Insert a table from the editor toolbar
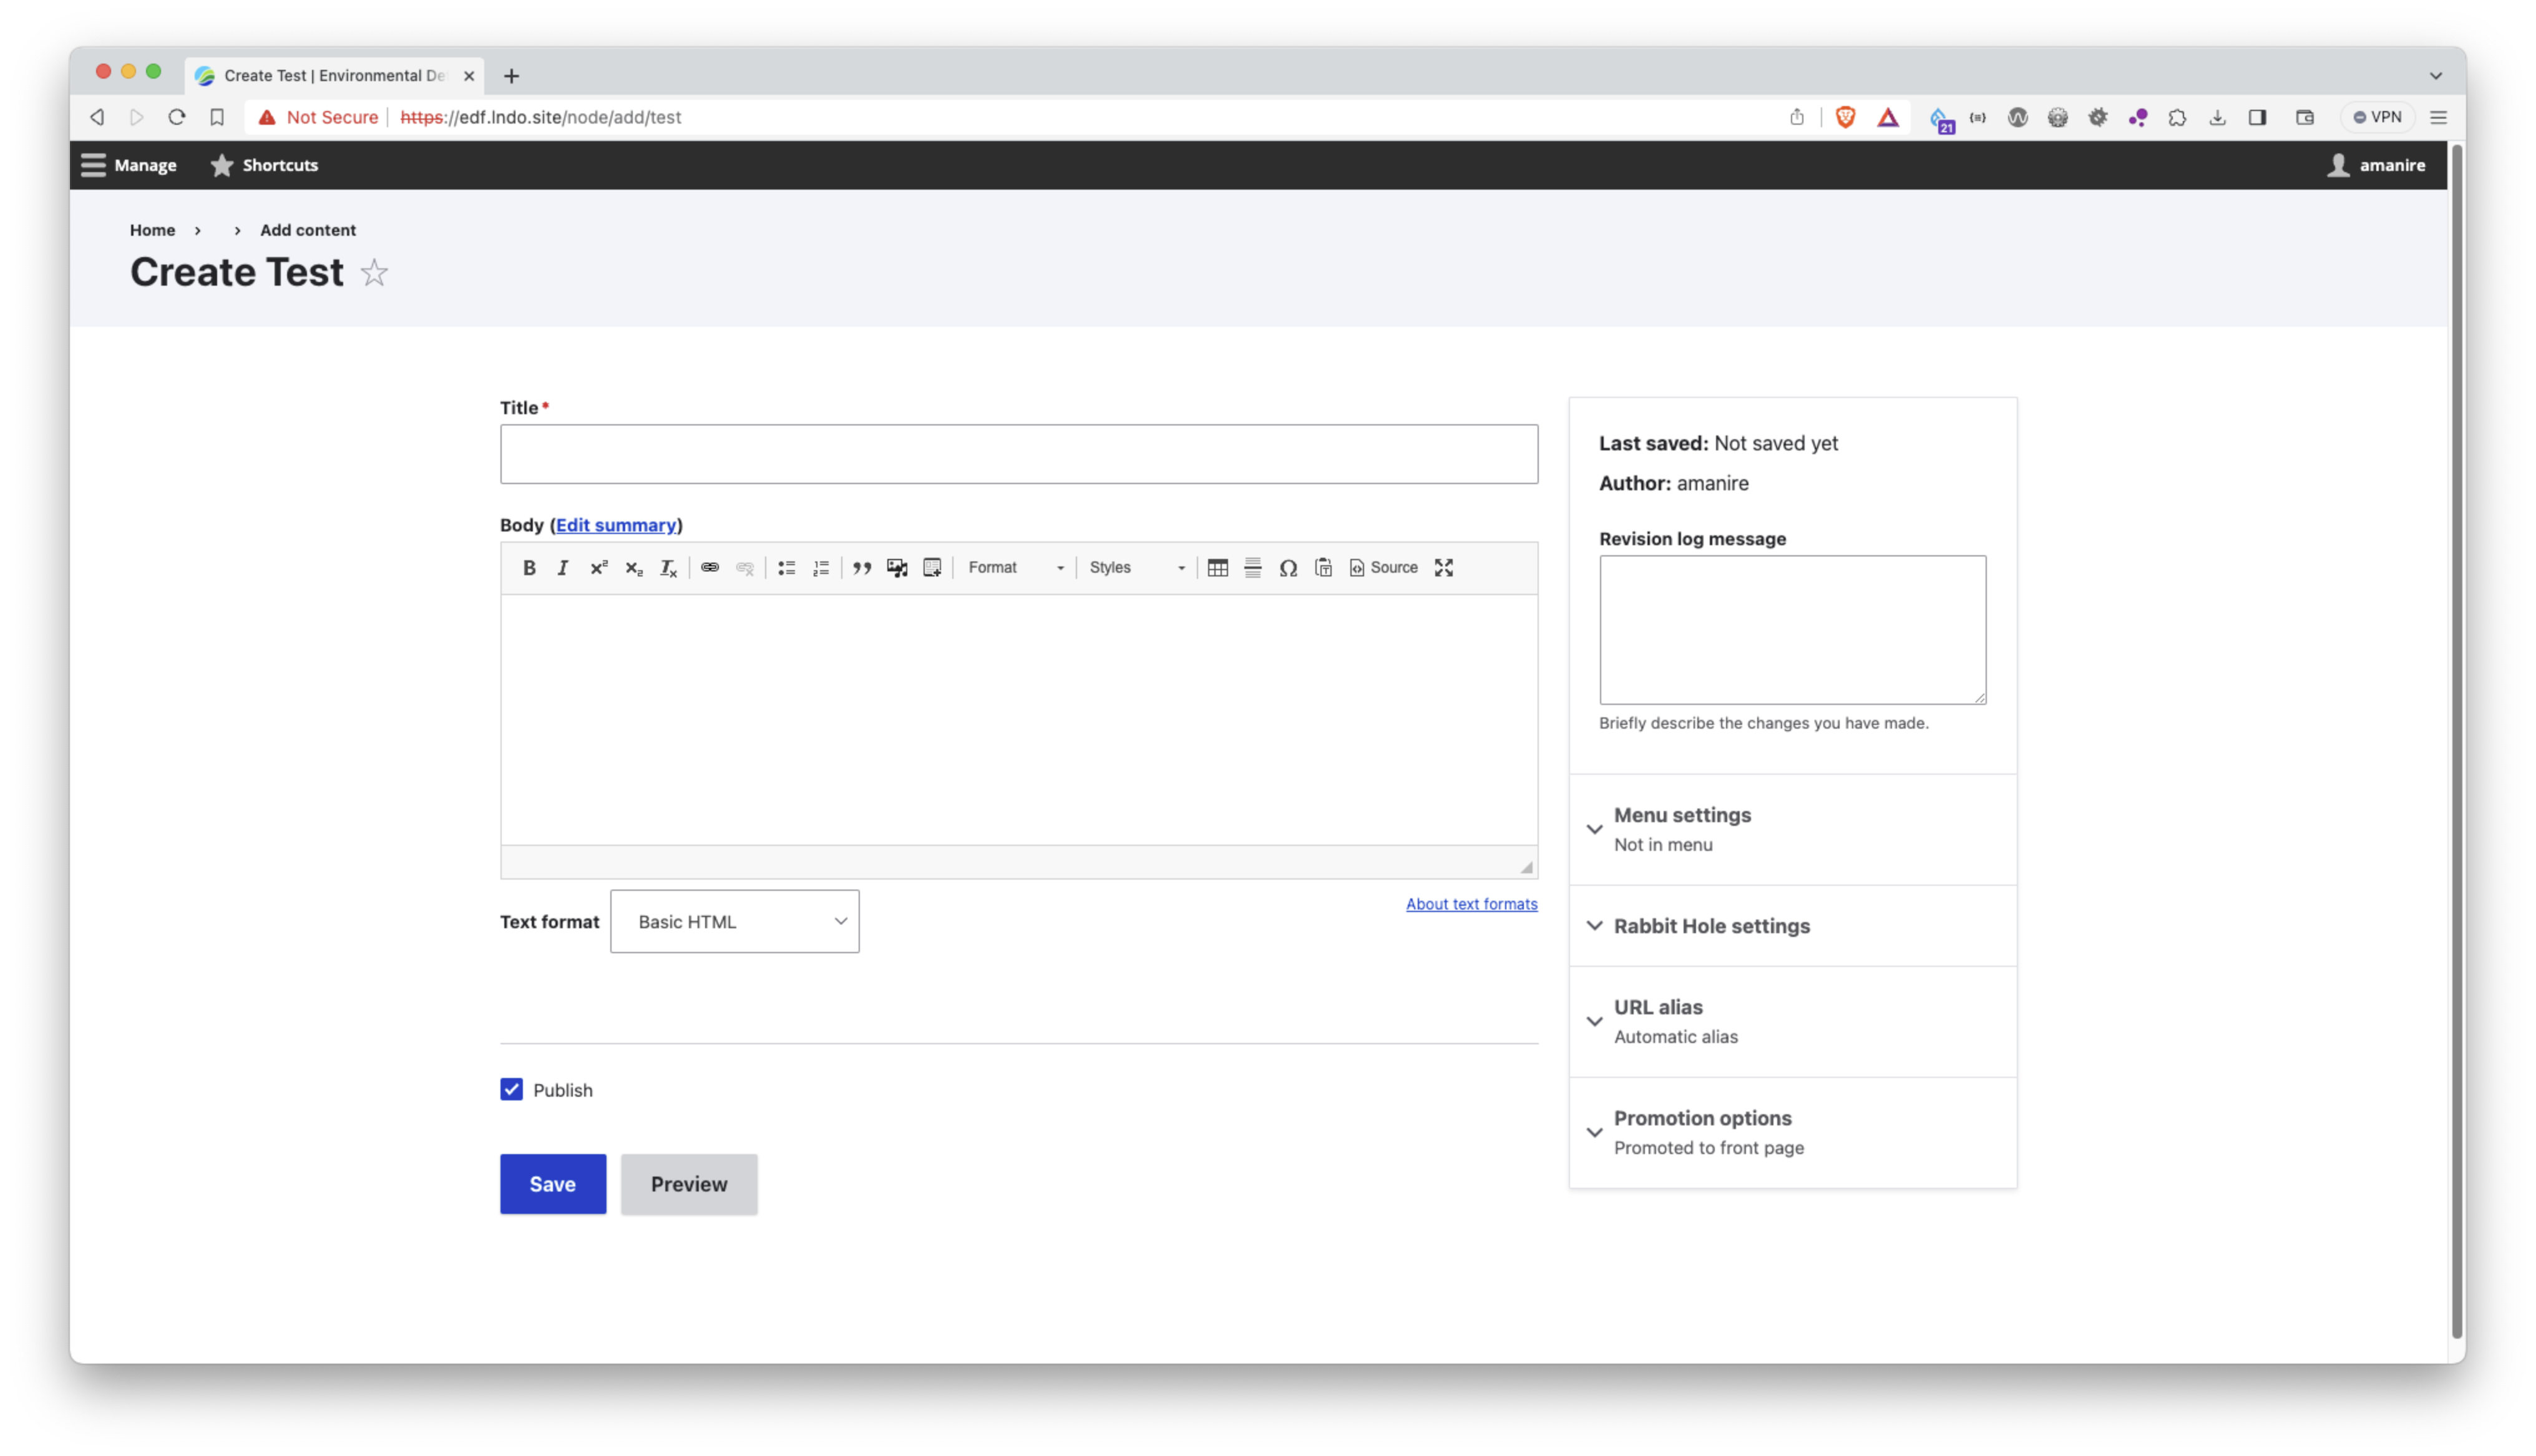 [1218, 567]
